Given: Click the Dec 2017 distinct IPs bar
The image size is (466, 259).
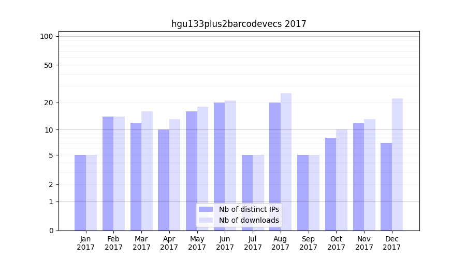Looking at the screenshot, I should click(x=386, y=186).
